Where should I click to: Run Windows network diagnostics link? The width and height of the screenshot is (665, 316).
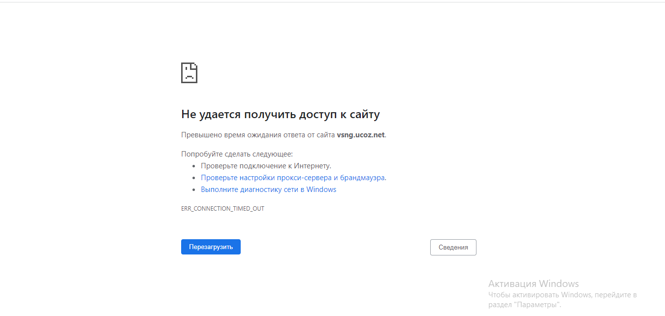point(268,190)
